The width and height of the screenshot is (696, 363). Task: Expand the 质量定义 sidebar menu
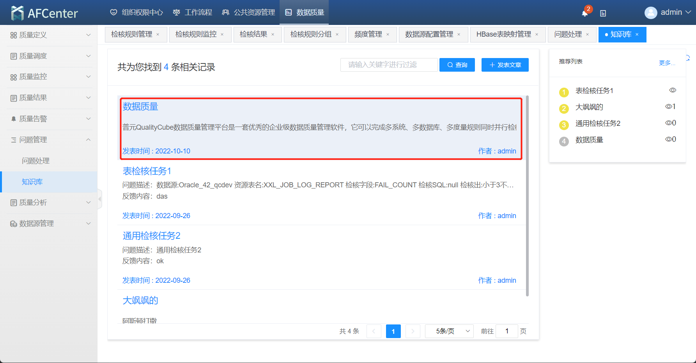[x=50, y=35]
